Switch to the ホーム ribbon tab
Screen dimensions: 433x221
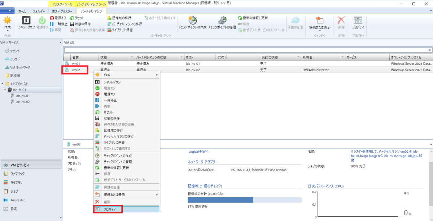22,11
